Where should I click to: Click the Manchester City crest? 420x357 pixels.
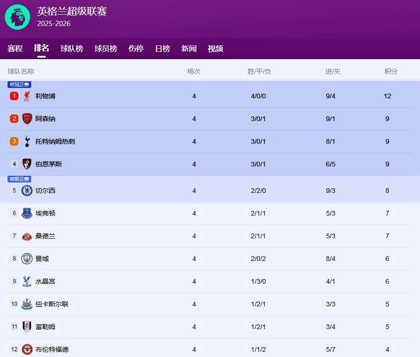(27, 259)
